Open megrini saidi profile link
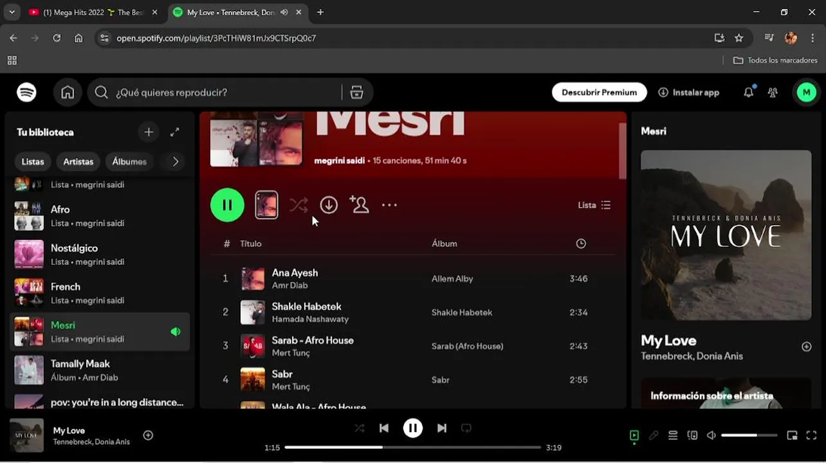The width and height of the screenshot is (826, 463). tap(339, 161)
